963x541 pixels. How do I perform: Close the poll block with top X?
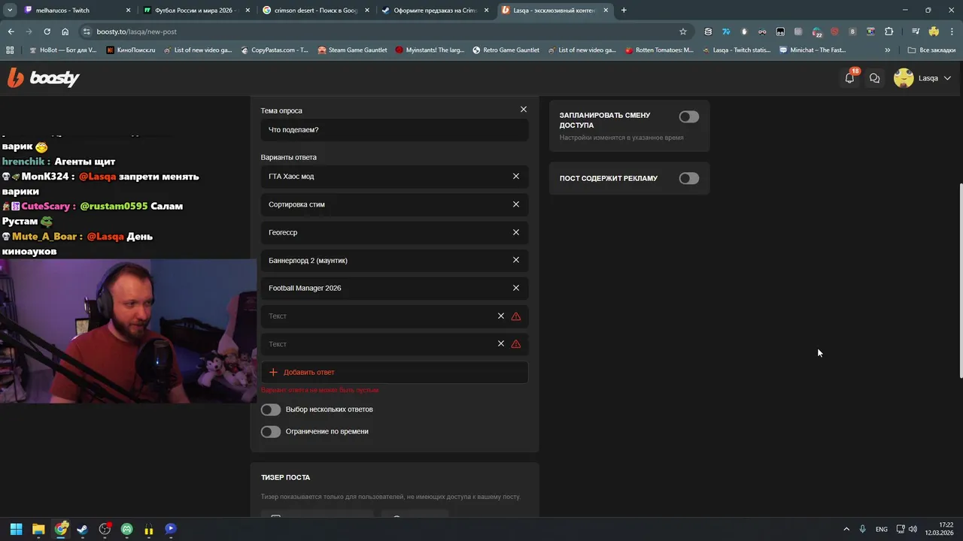[524, 110]
